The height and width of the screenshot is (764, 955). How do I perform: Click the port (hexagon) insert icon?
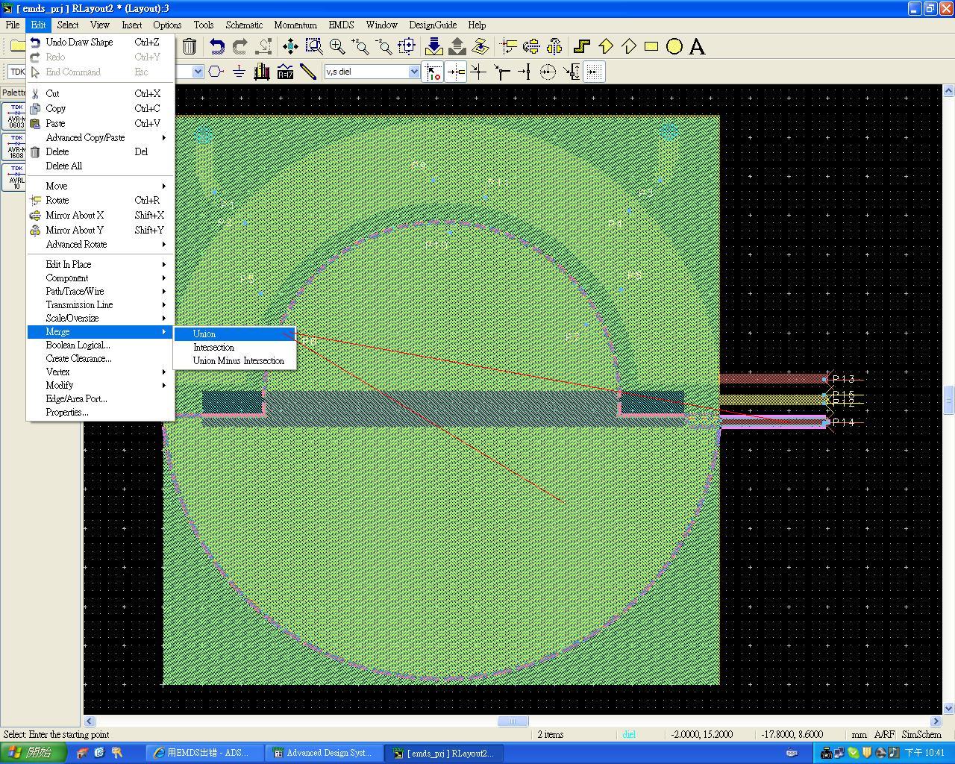pos(216,72)
